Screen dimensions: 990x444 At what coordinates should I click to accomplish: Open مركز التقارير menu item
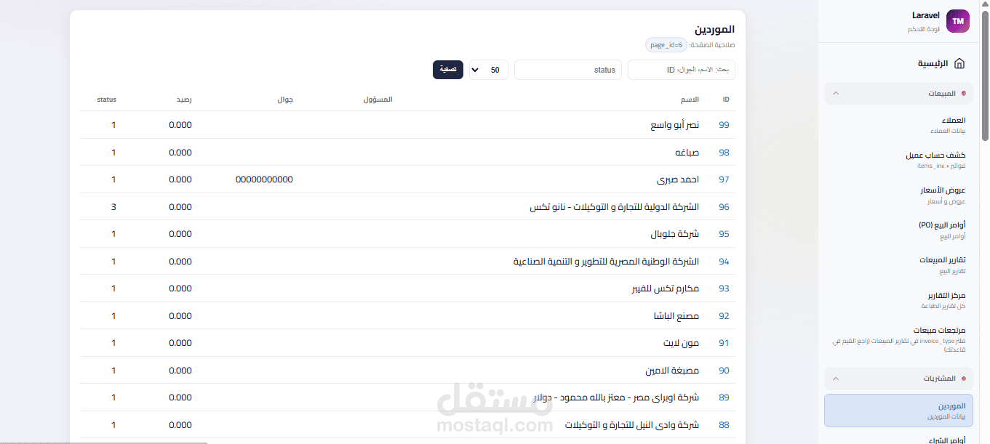coord(898,300)
